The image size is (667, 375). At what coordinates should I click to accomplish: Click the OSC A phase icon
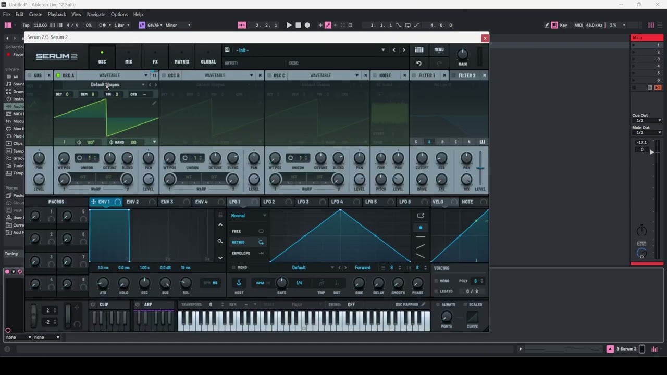[79, 142]
